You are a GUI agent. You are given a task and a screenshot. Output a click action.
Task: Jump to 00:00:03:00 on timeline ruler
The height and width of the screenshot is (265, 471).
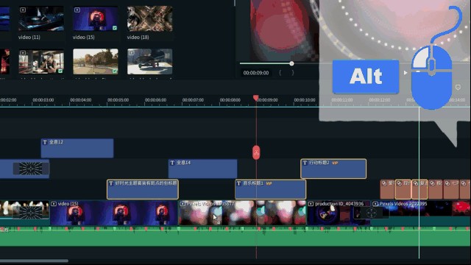43,100
